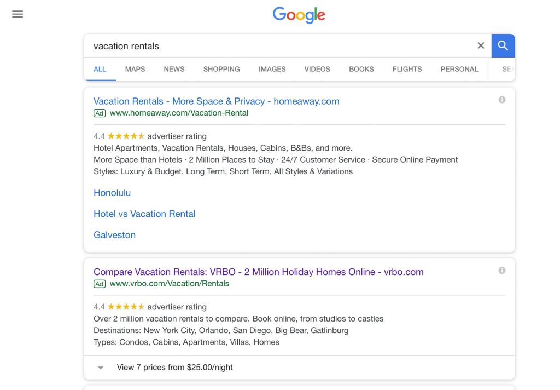Click homeaway advertiser star rating

[x=126, y=136]
